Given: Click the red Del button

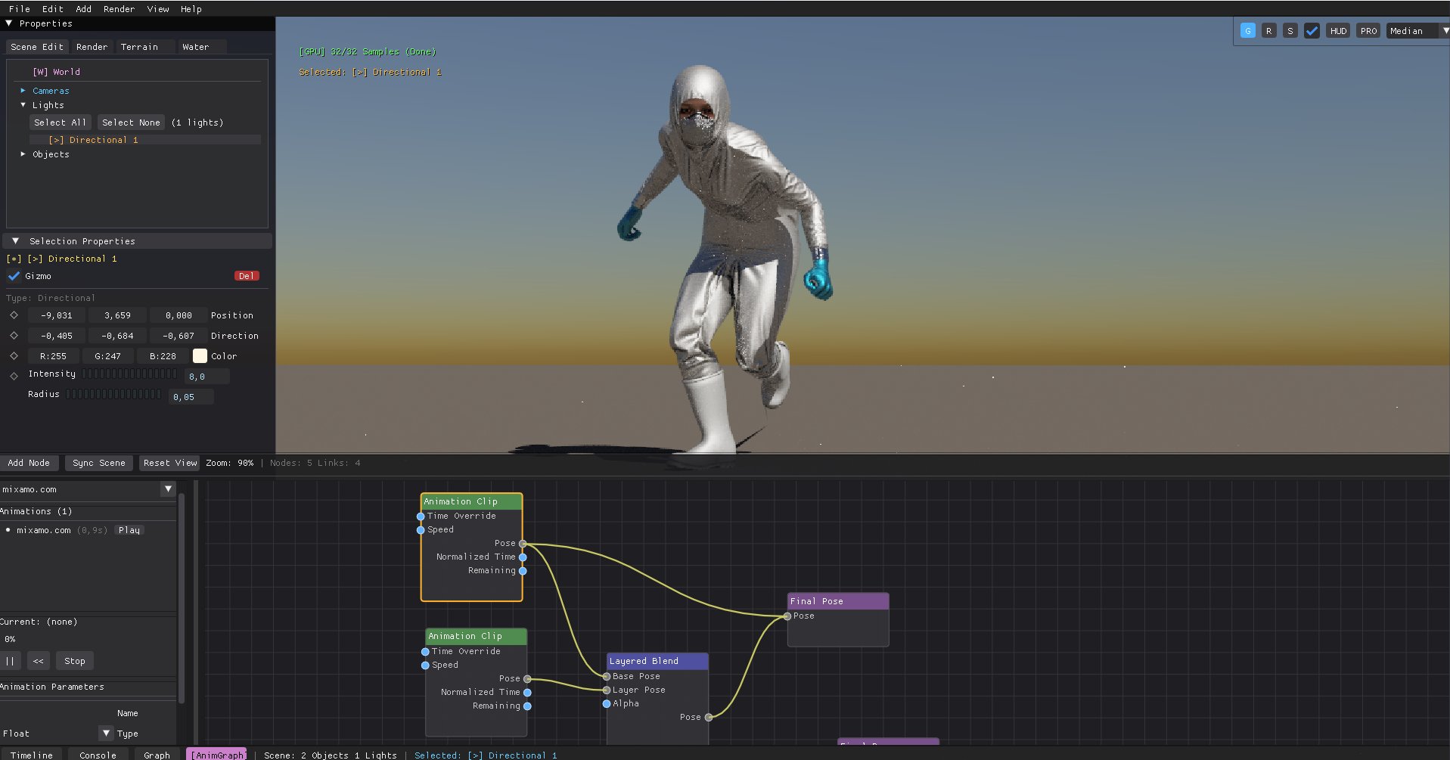Looking at the screenshot, I should point(246,276).
